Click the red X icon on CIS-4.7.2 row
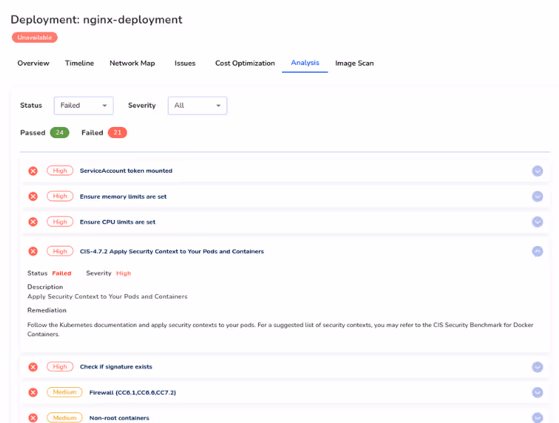 point(33,252)
